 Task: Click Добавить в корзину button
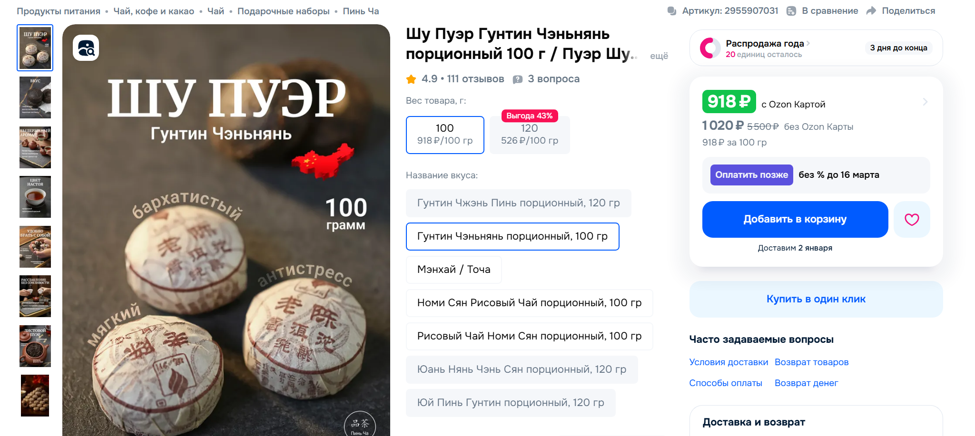[795, 219]
